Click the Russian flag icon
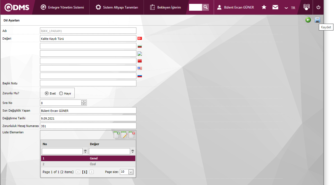 click(140, 76)
